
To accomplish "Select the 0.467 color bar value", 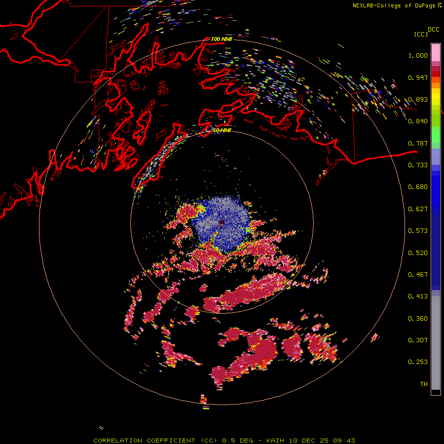I will (x=418, y=275).
